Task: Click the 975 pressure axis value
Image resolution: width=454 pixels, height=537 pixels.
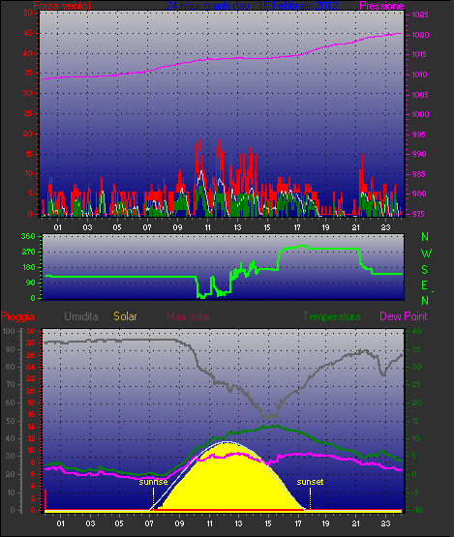Action: click(418, 214)
